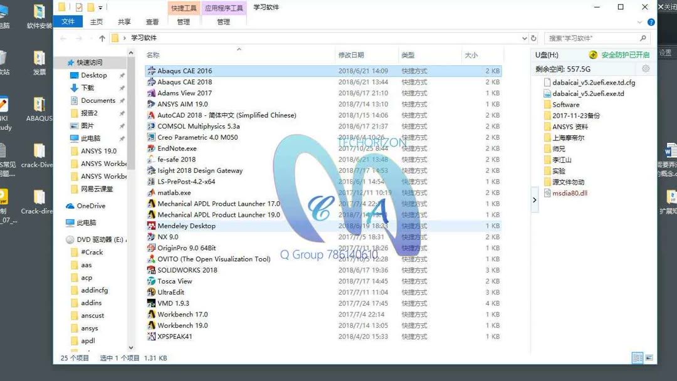Open the address bar history dropdown
The height and width of the screenshot is (381, 677).
click(x=525, y=38)
